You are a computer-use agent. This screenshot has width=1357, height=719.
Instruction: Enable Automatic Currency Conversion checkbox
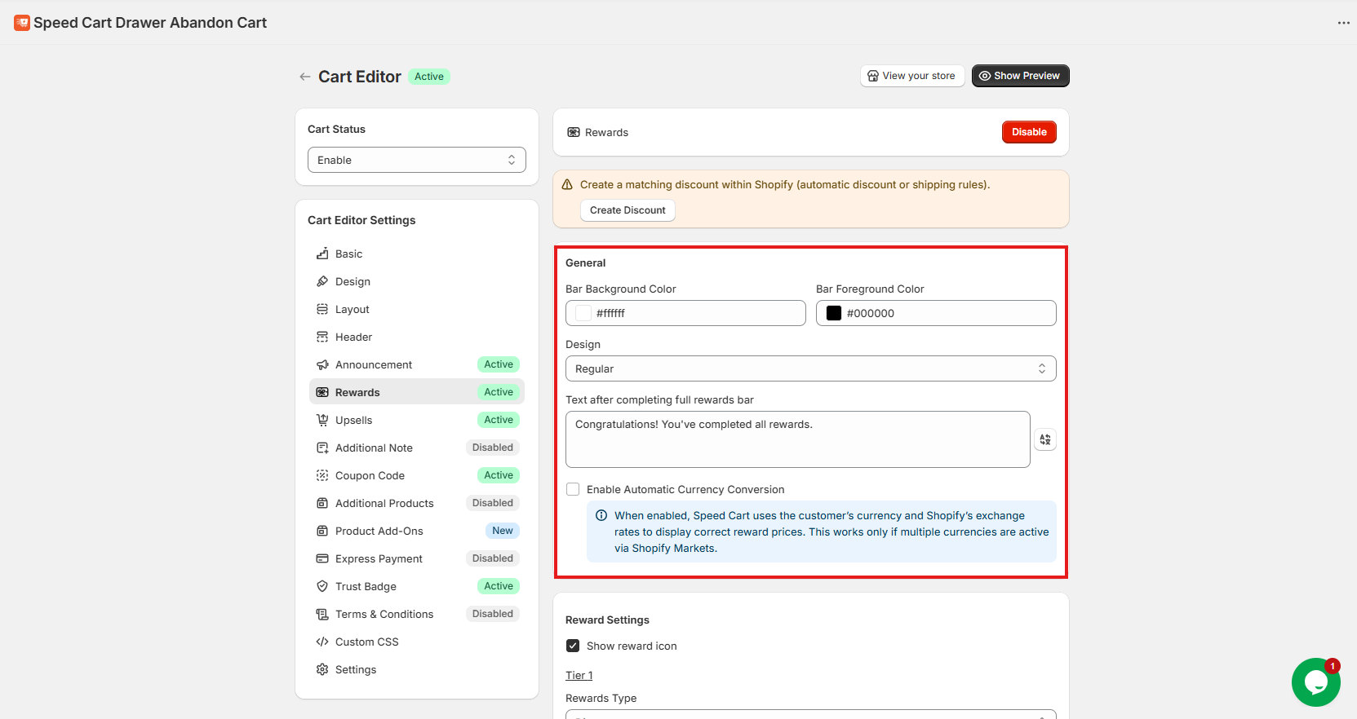point(573,489)
